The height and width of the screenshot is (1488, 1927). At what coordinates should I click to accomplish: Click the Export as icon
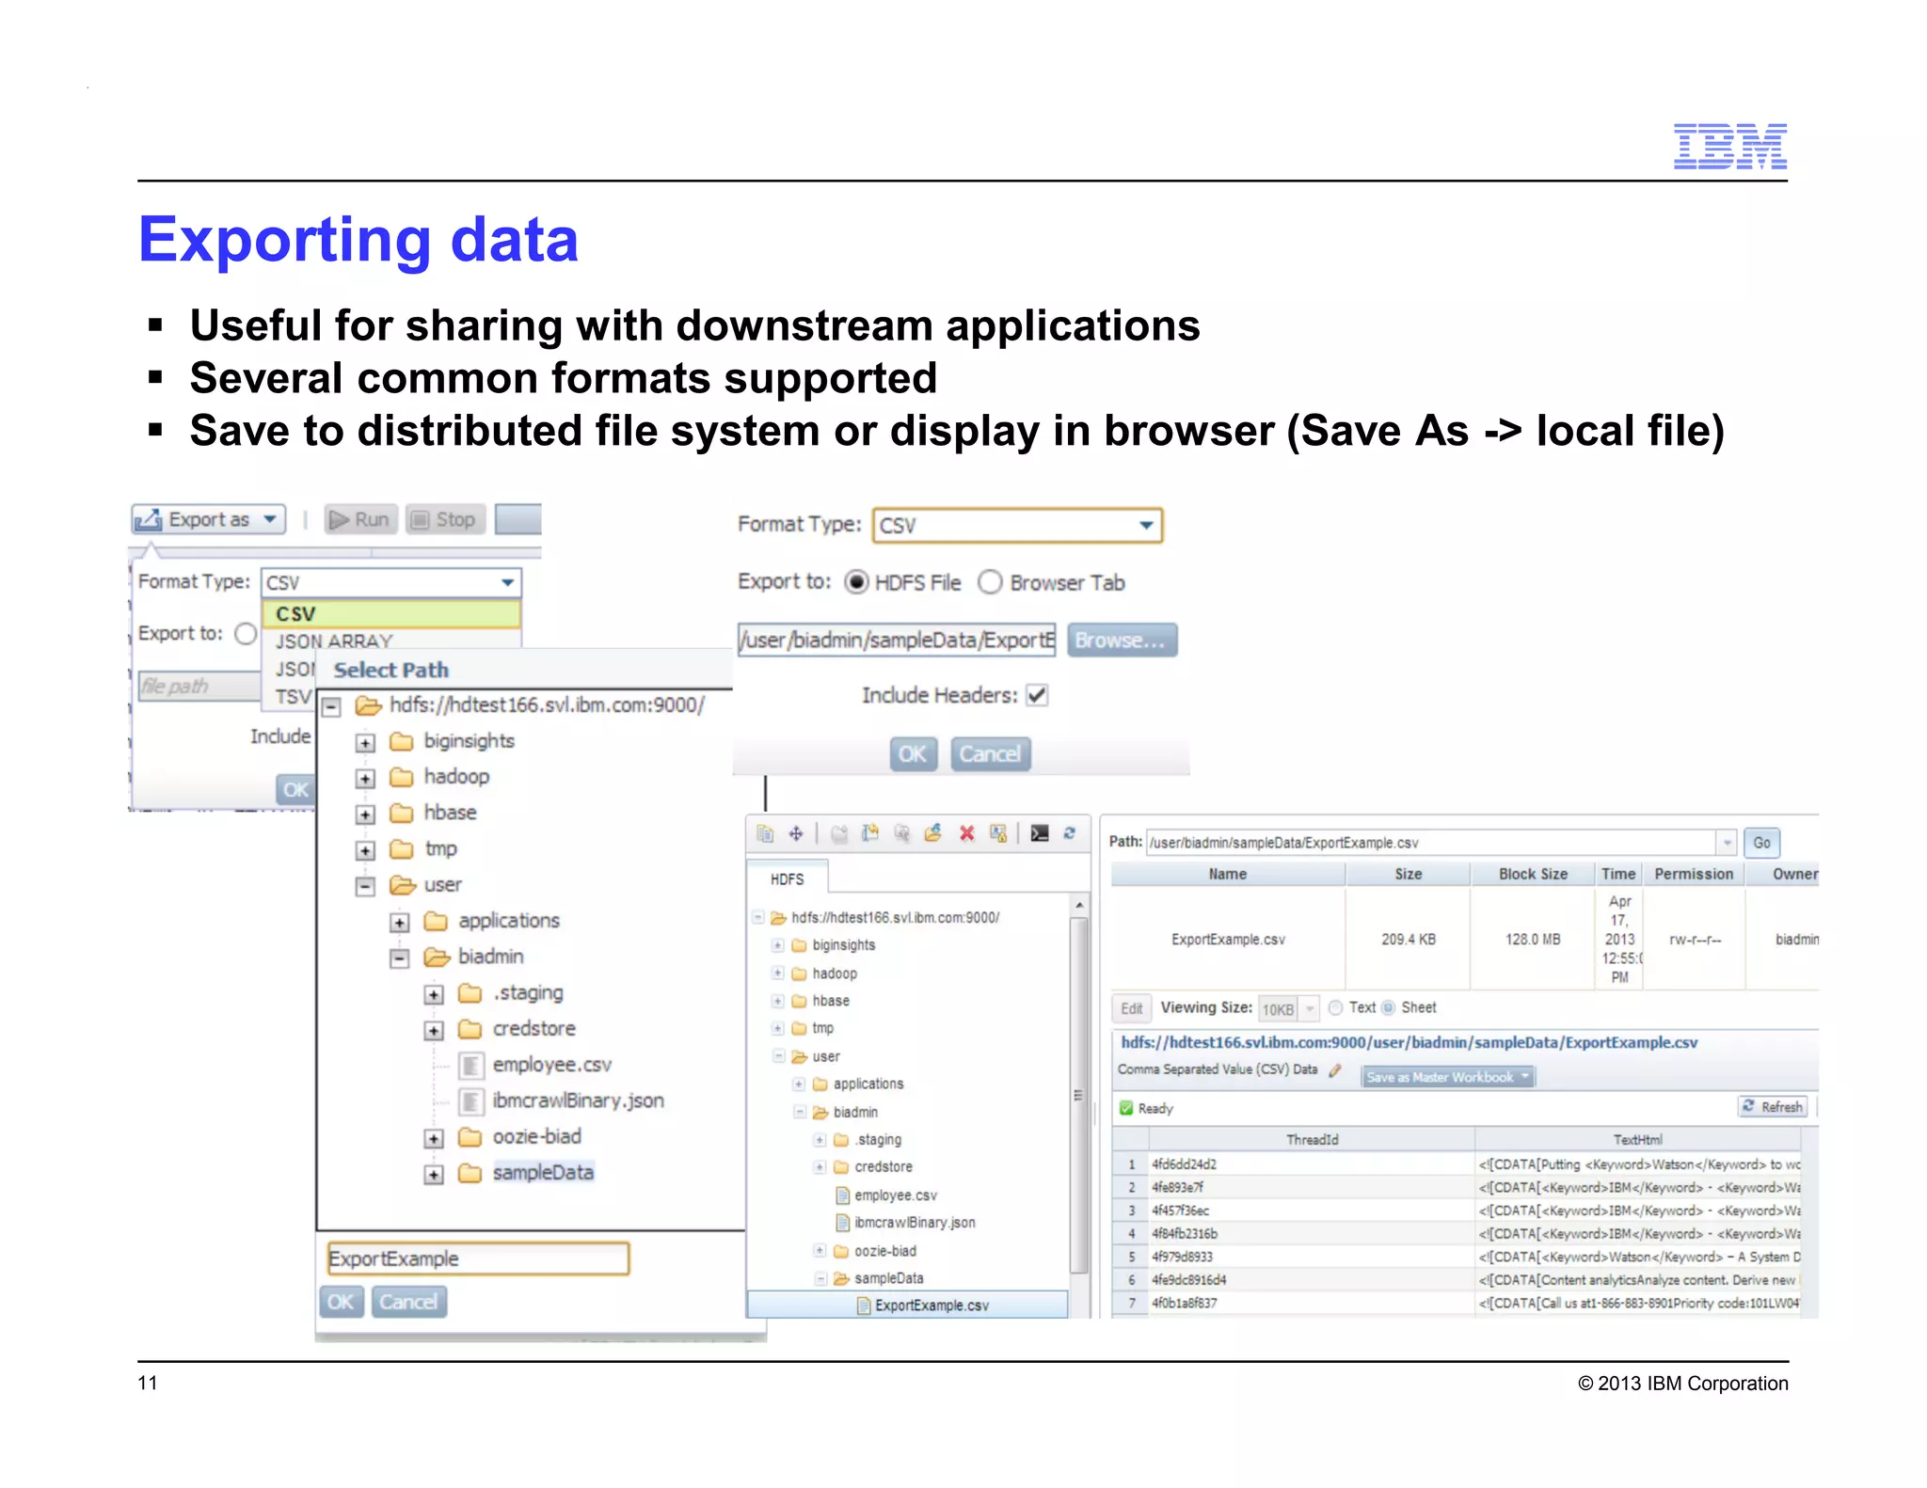[148, 520]
